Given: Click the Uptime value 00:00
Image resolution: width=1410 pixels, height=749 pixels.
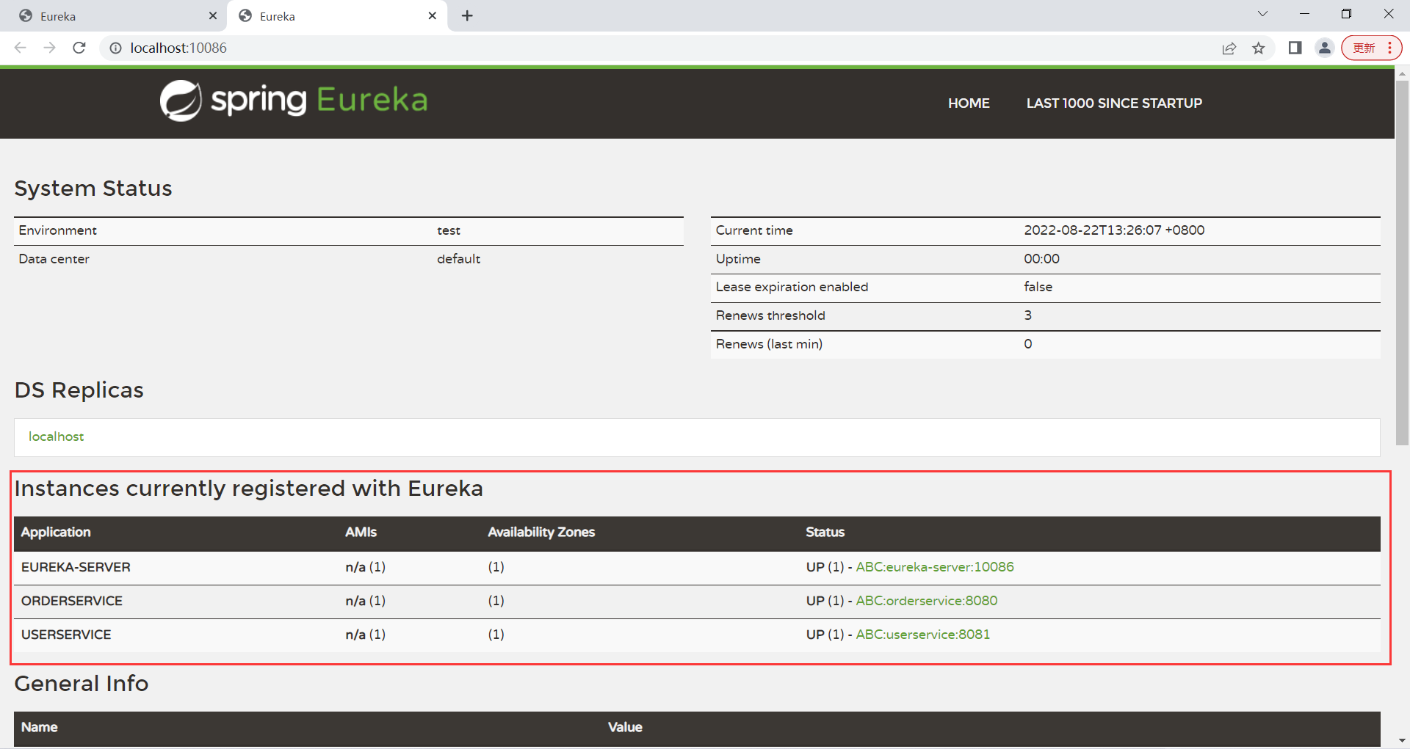Looking at the screenshot, I should point(1041,259).
